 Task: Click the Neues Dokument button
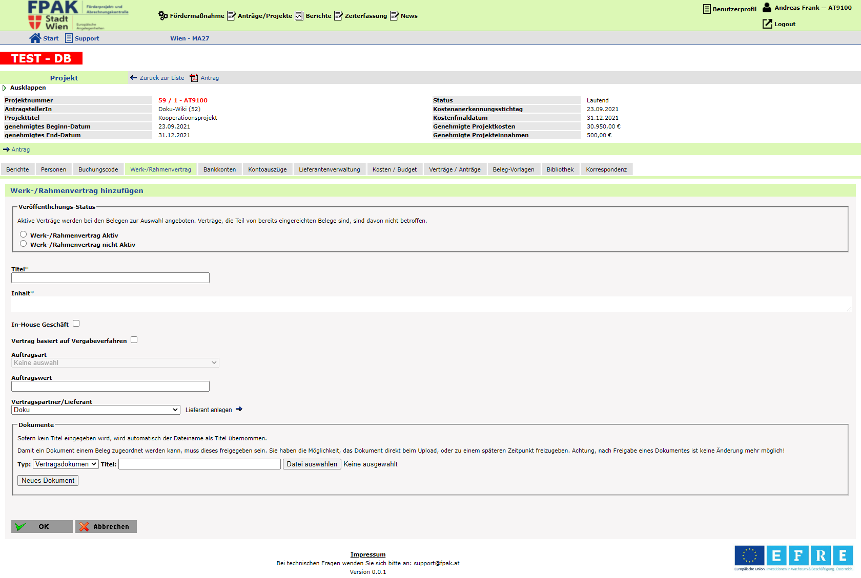pyautogui.click(x=48, y=480)
